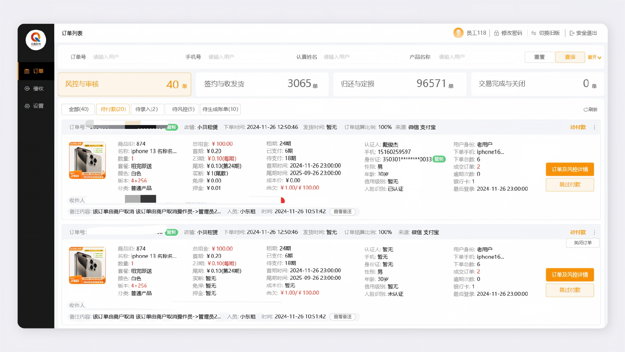Expand filters with 展开 chevron

pos(595,57)
